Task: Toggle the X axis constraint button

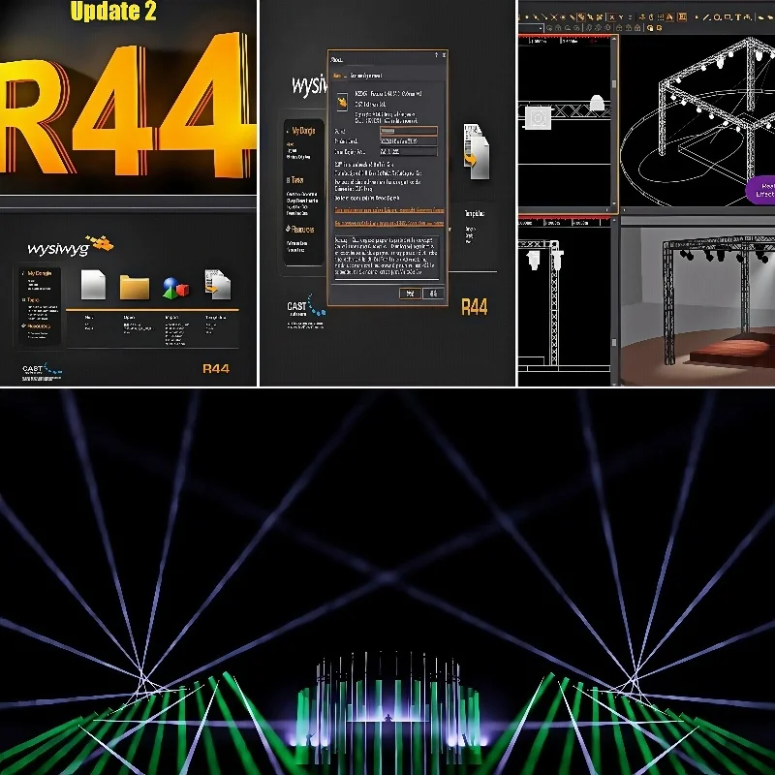Action: (612, 17)
